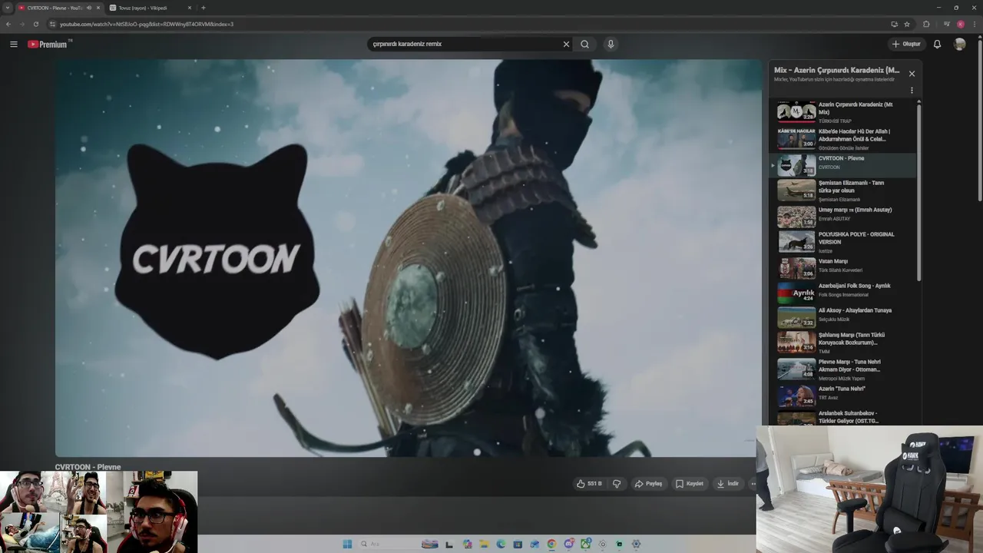Open Settings gear from the taskbar
The image size is (983, 553).
pyautogui.click(x=636, y=544)
